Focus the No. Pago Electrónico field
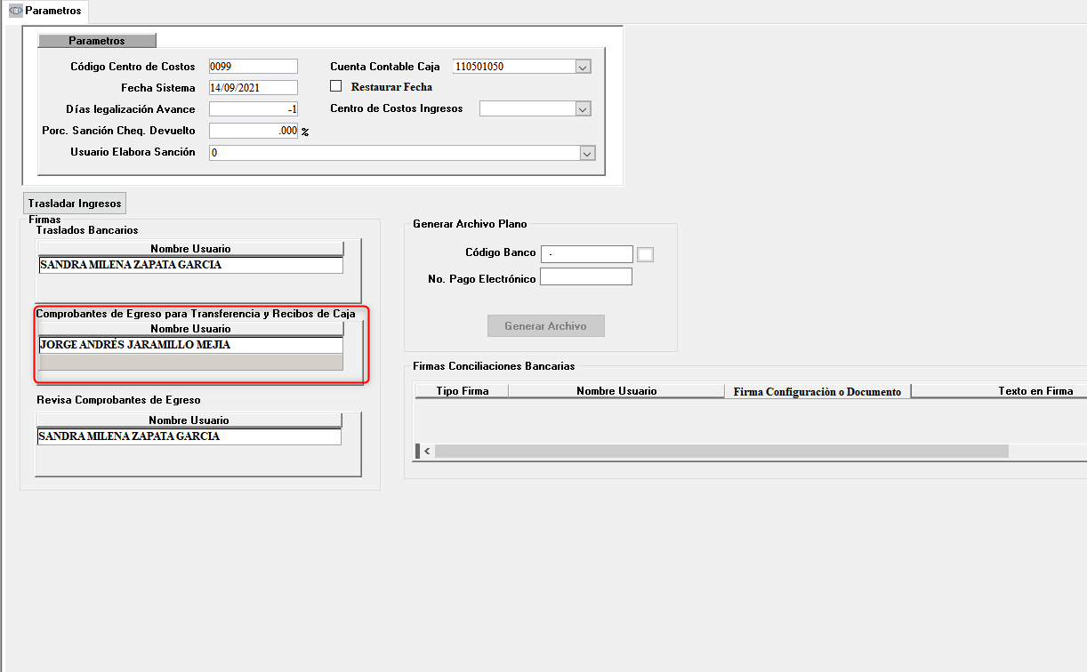 pyautogui.click(x=585, y=277)
